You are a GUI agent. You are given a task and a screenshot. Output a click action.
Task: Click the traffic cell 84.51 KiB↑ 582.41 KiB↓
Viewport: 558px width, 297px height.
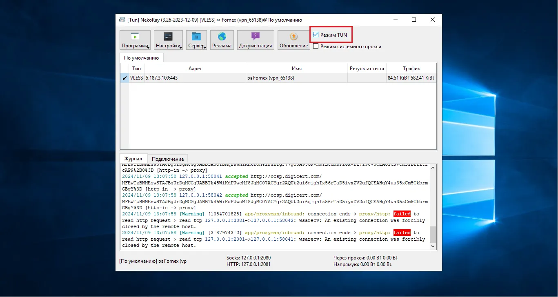(411, 78)
